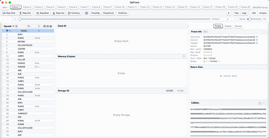The height and width of the screenshot is (138, 269).
Task: Switch storage view to TSTORE
Action: tap(180, 91)
